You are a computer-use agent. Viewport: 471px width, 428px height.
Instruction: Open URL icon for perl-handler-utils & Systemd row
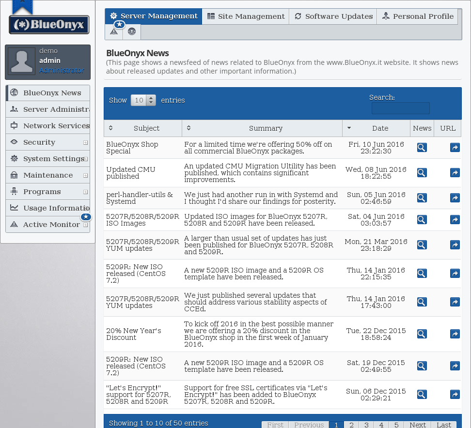click(x=455, y=198)
